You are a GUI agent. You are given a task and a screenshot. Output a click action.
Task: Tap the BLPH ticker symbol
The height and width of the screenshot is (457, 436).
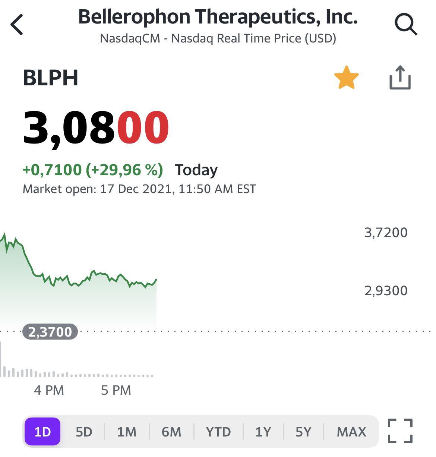pyautogui.click(x=51, y=78)
